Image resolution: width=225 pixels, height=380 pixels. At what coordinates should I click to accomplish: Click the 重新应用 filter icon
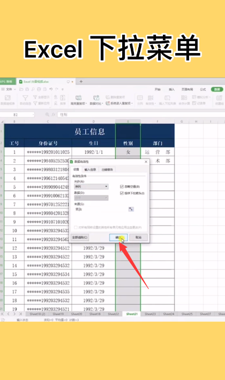(x=41, y=103)
